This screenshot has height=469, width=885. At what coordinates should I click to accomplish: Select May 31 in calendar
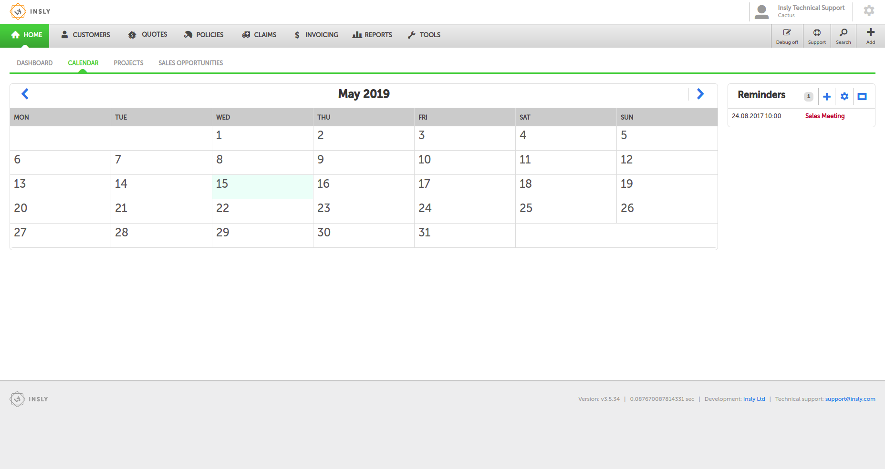(465, 235)
